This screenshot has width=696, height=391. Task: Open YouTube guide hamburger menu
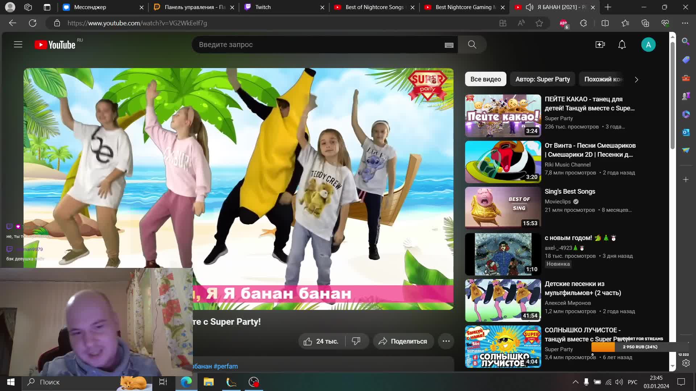(x=18, y=45)
